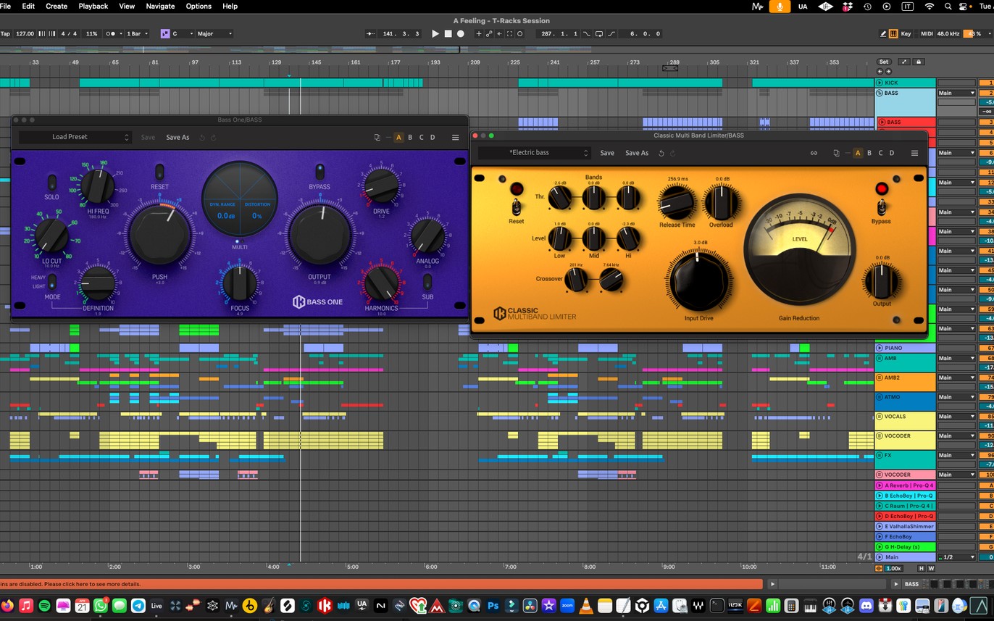Open the Multi Band Limiter hamburger menu
The height and width of the screenshot is (621, 994).
[914, 153]
